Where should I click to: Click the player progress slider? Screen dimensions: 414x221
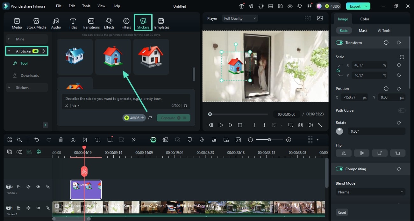coord(239,114)
